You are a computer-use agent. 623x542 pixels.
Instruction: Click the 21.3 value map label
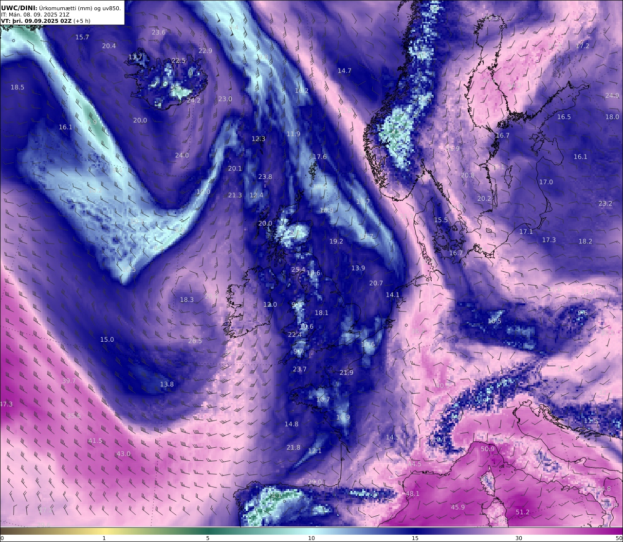click(x=235, y=195)
